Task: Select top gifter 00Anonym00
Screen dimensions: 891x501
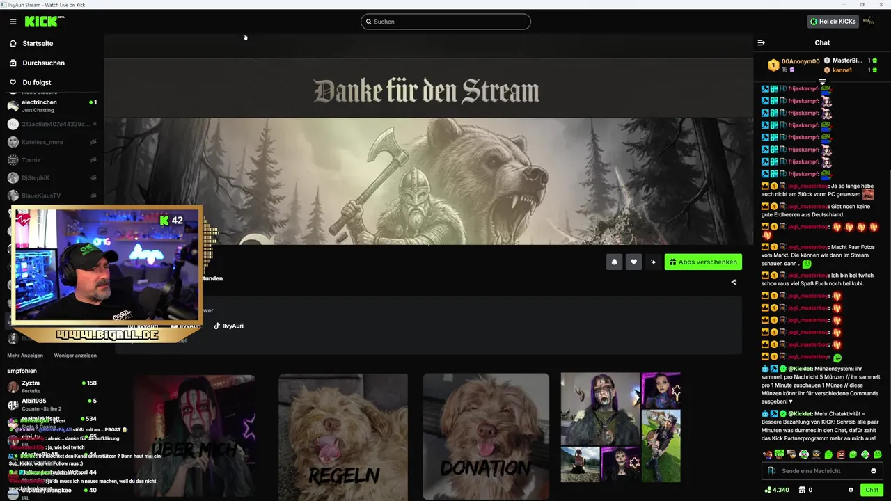Action: tap(794, 65)
